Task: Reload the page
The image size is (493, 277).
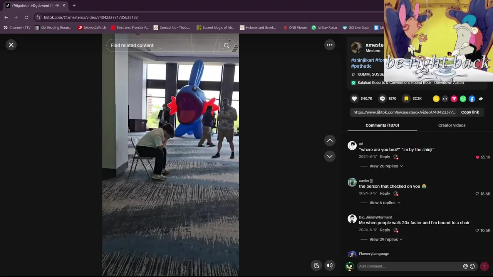Action: pyautogui.click(x=26, y=17)
